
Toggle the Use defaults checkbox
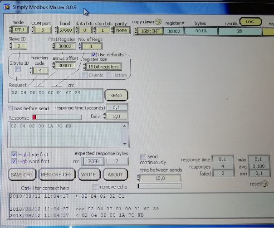[93, 54]
